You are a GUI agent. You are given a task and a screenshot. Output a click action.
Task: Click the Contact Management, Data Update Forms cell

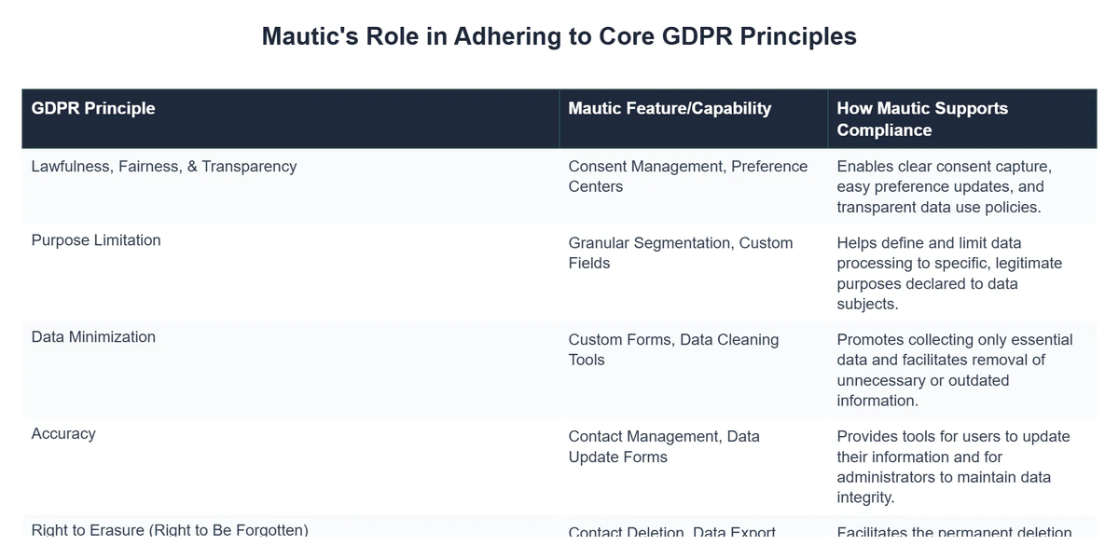(x=664, y=446)
